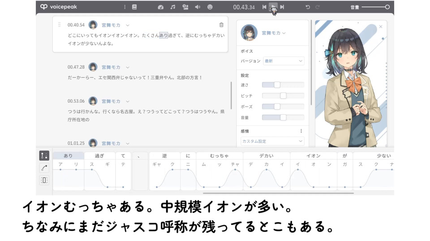Skip to next block
Viewport: 430px width, 241px height.
[x=282, y=7]
